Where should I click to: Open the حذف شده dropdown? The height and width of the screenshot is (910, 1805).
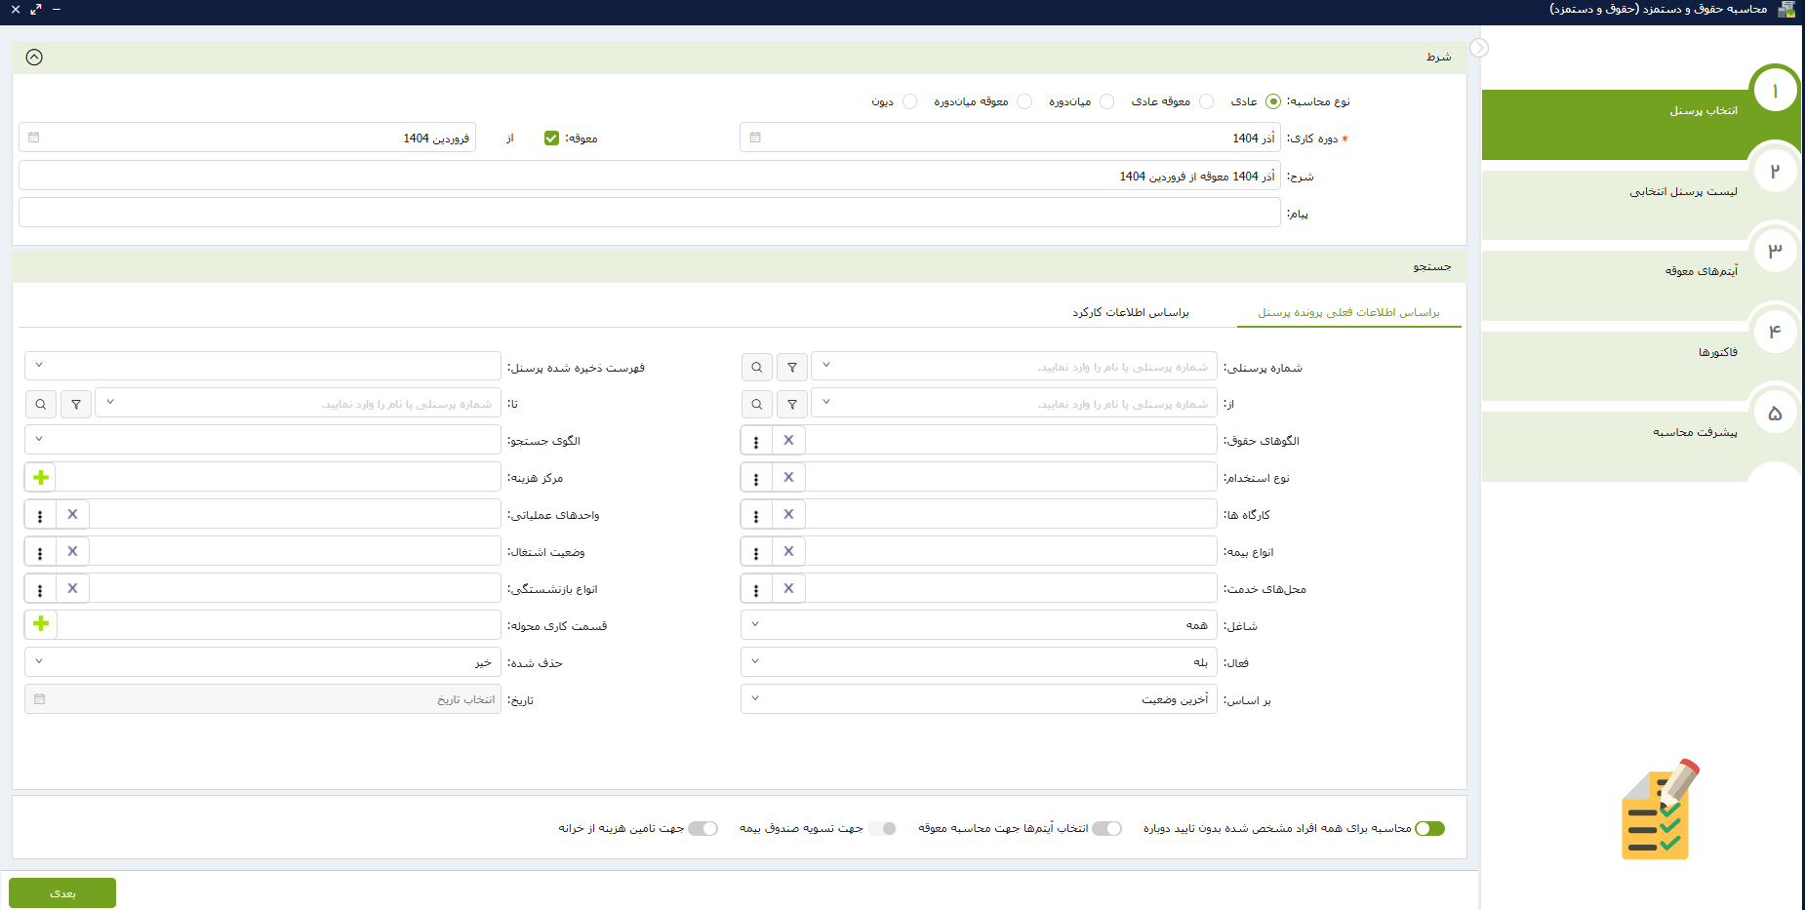click(262, 662)
